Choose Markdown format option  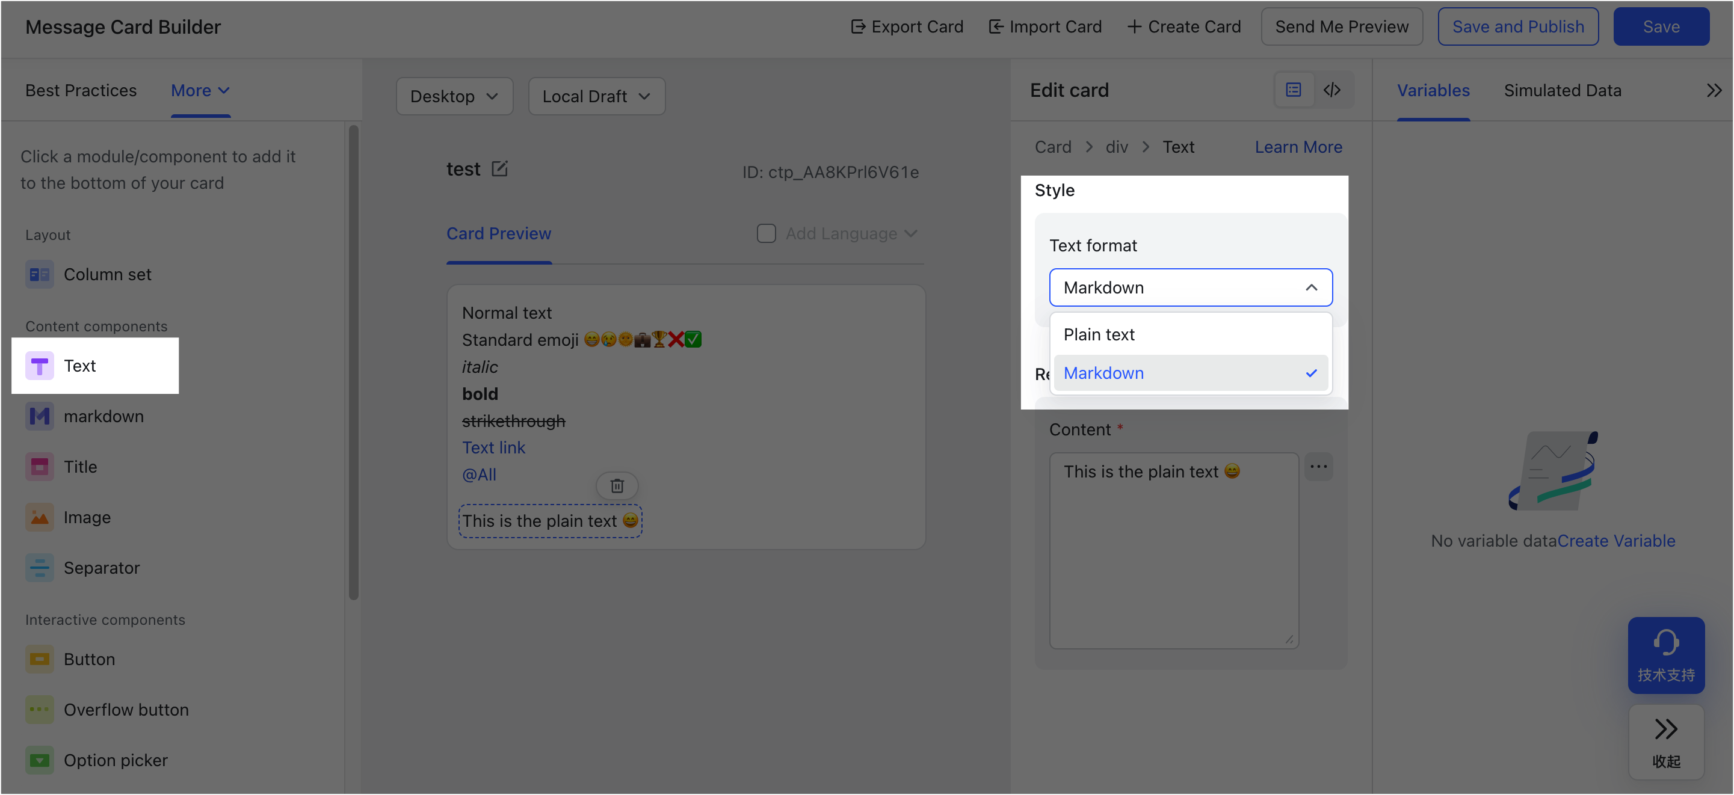pyautogui.click(x=1190, y=373)
